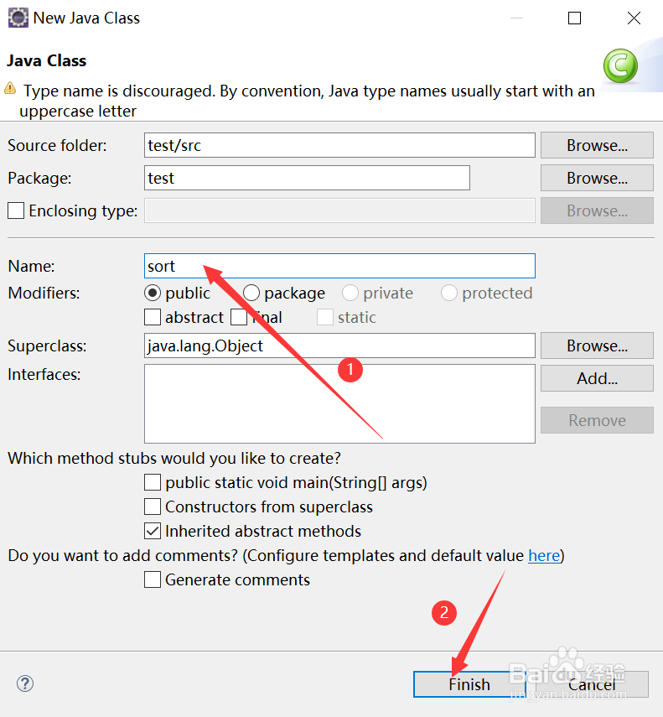Image resolution: width=663 pixels, height=717 pixels.
Task: Click Add to add an interface
Action: (597, 378)
